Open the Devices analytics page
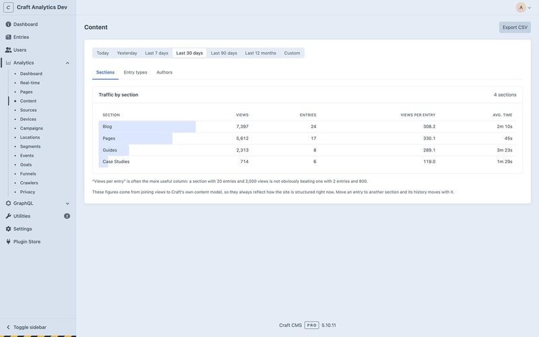Image resolution: width=539 pixels, height=337 pixels. pyautogui.click(x=28, y=119)
